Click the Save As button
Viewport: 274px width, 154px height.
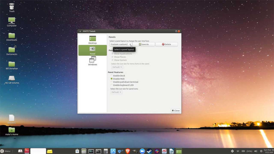click(x=144, y=44)
